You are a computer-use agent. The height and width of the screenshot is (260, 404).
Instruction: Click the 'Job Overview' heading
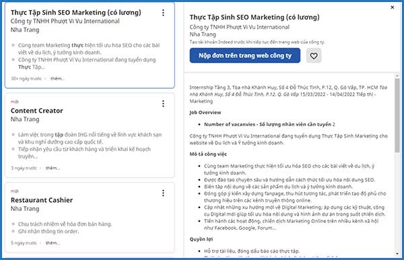(x=205, y=112)
